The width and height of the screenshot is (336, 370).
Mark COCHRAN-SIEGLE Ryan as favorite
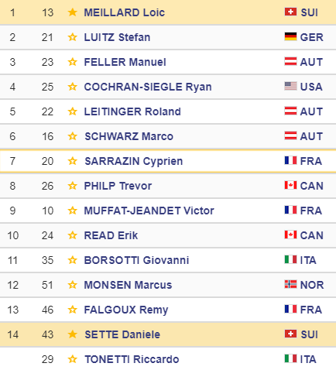pyautogui.click(x=72, y=87)
